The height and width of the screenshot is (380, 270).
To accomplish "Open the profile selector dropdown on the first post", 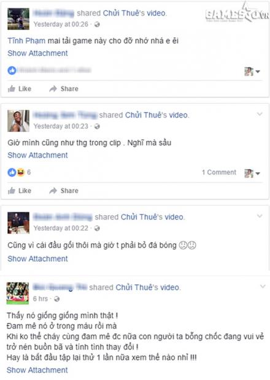I will tap(252, 72).
